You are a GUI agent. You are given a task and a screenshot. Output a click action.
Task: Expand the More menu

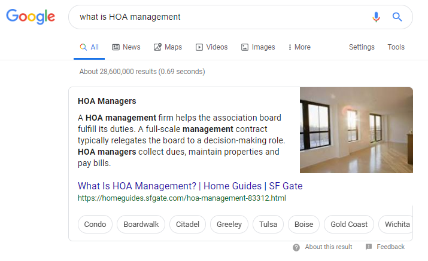tap(299, 47)
